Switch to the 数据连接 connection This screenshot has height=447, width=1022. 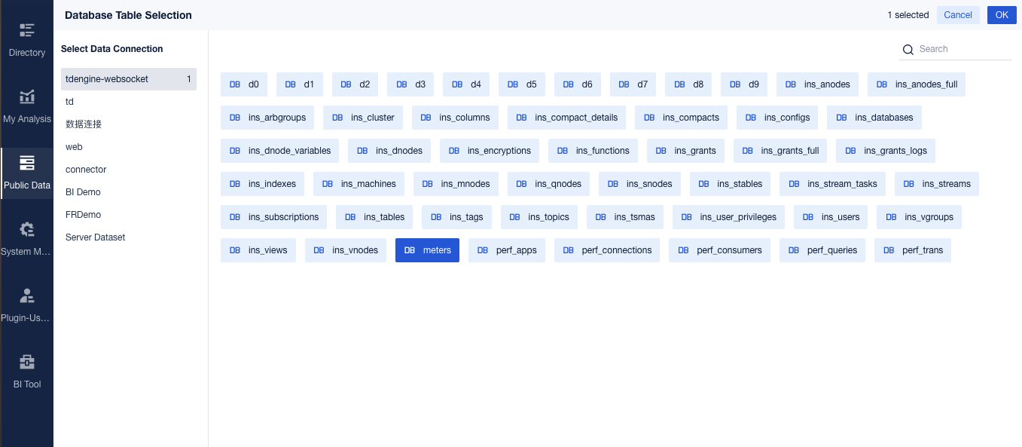129,124
